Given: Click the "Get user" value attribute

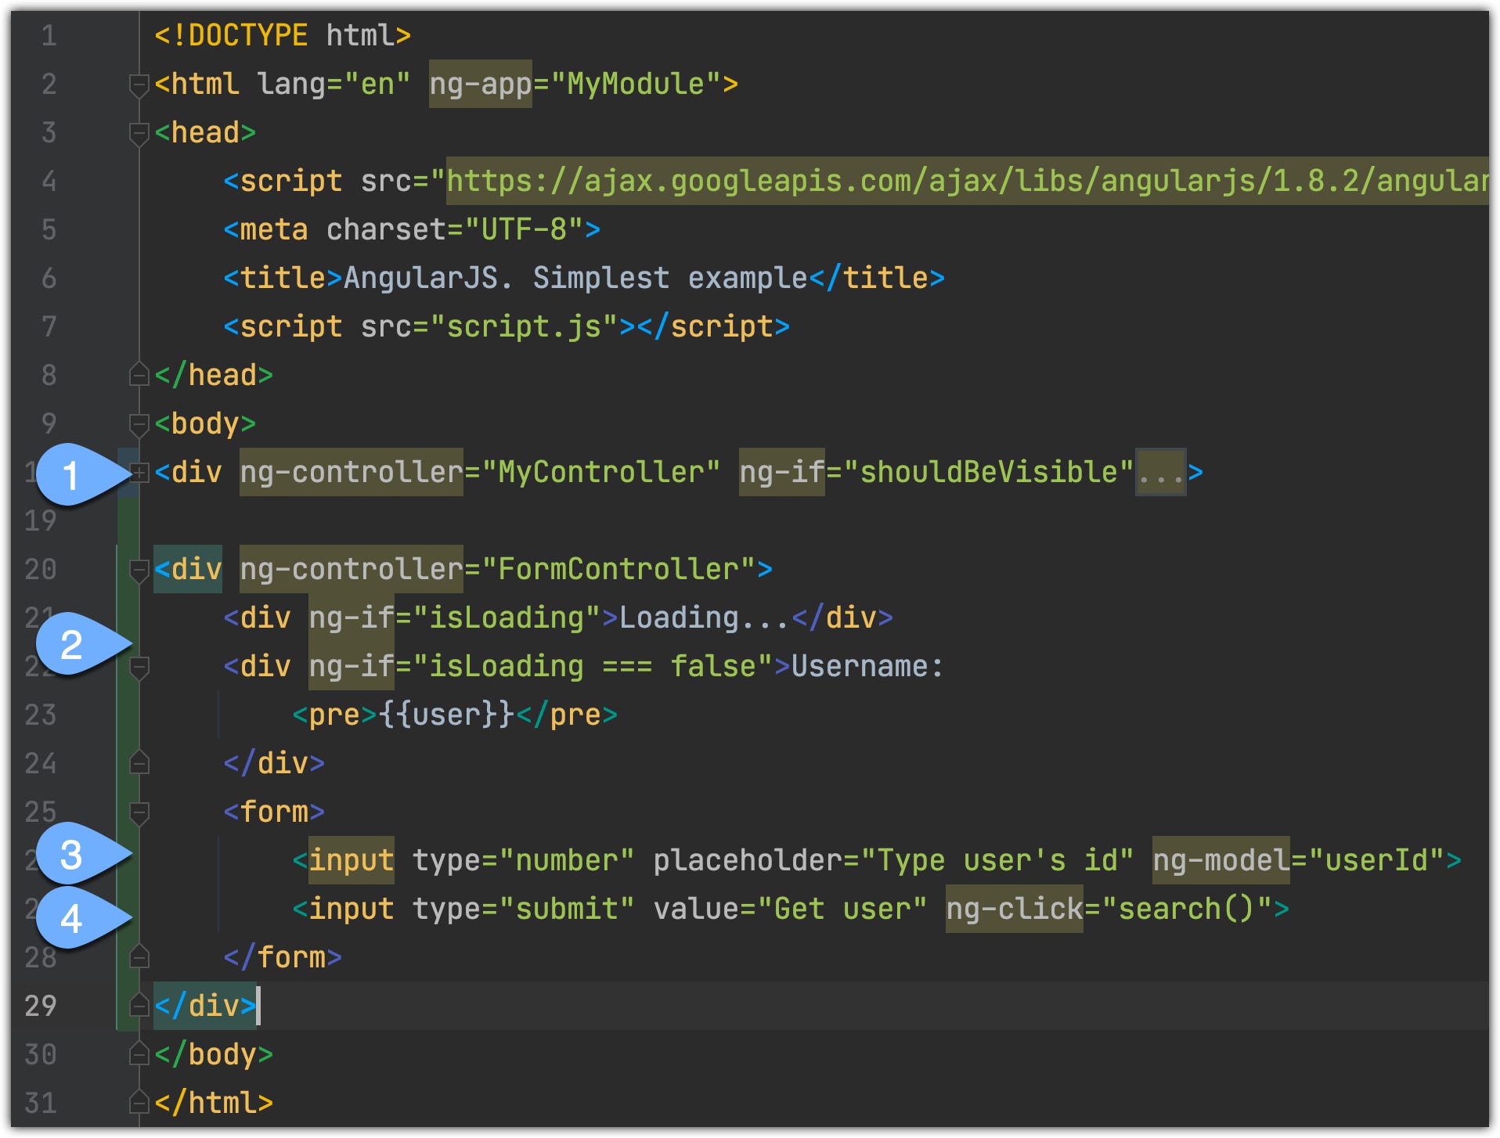Looking at the screenshot, I should [842, 909].
